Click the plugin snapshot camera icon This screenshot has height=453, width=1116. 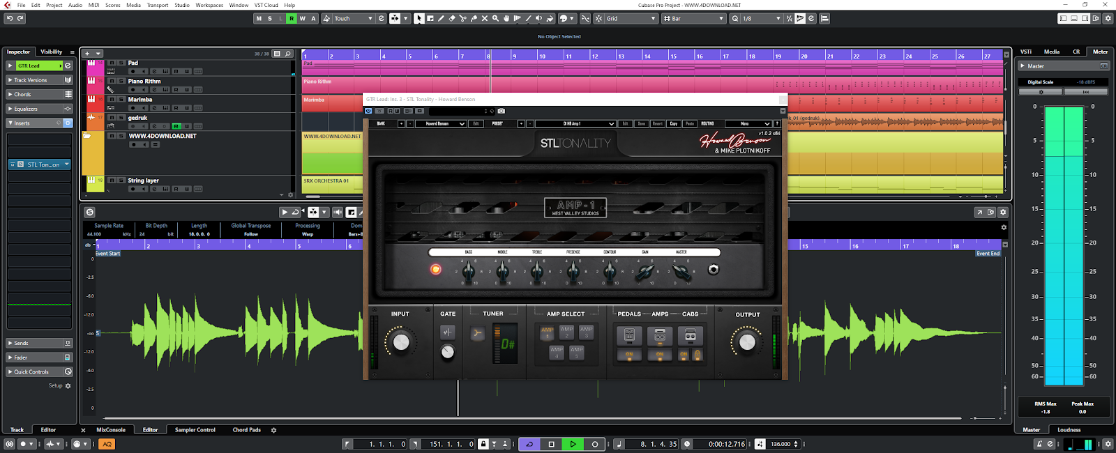[x=501, y=111]
